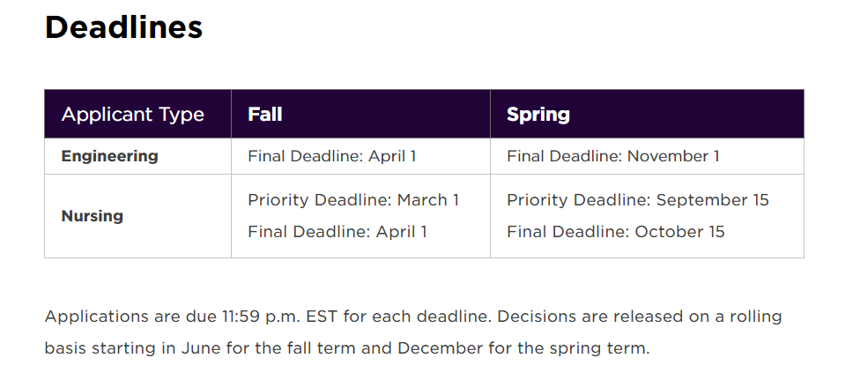Click the Deadlines heading
860x388 pixels.
click(x=124, y=26)
